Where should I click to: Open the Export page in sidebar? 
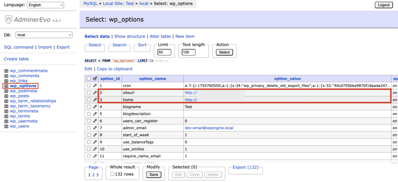(x=63, y=47)
